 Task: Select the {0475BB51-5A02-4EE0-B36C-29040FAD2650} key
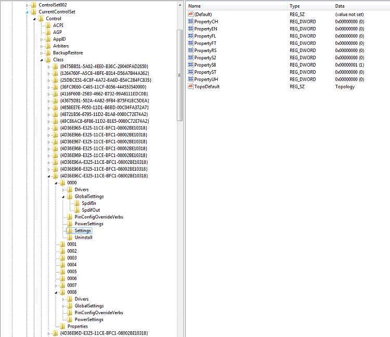pyautogui.click(x=104, y=67)
